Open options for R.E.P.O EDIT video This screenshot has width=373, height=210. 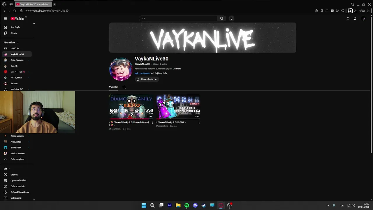click(x=199, y=123)
